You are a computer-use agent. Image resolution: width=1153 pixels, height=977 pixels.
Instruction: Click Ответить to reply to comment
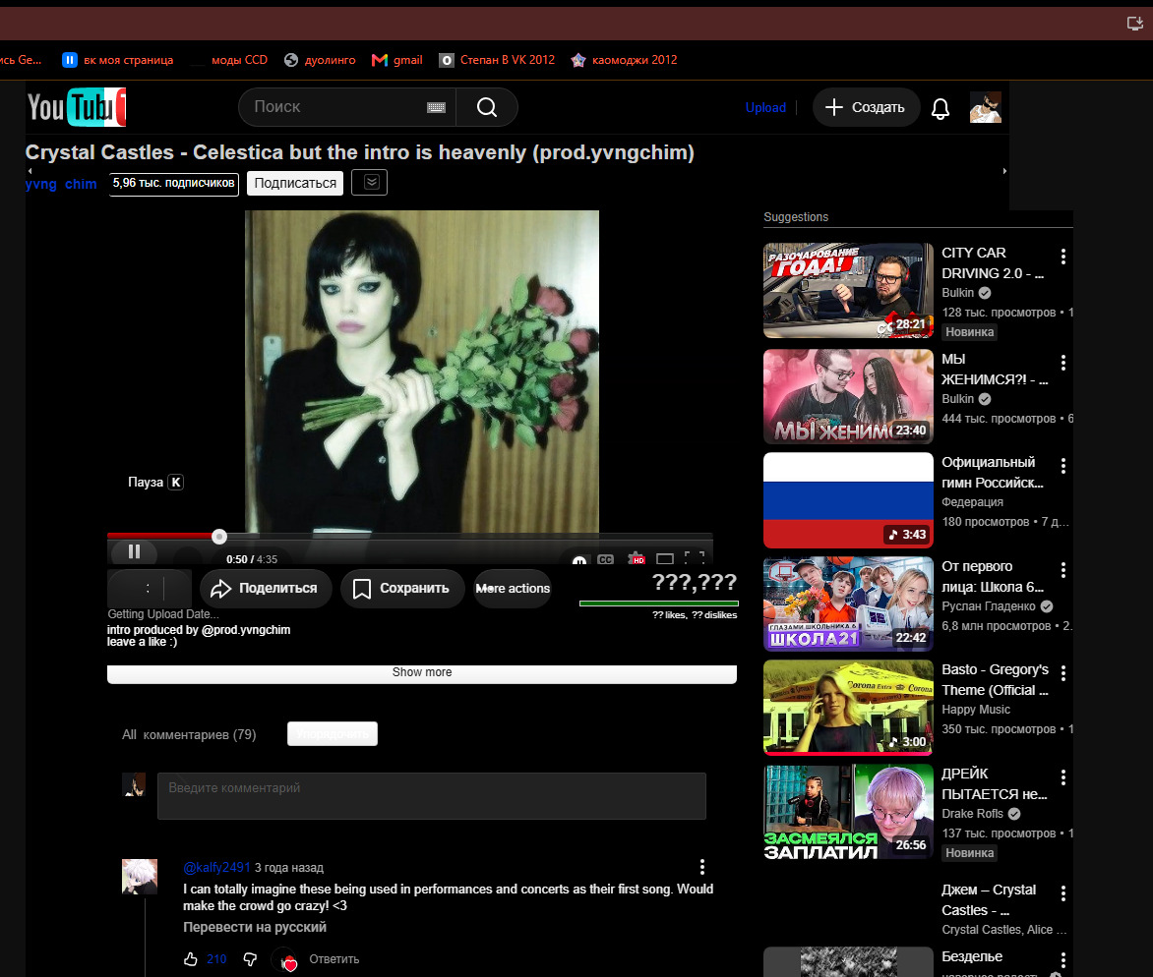tap(334, 958)
